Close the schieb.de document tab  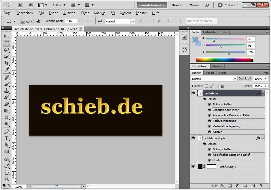pyautogui.click(x=81, y=29)
